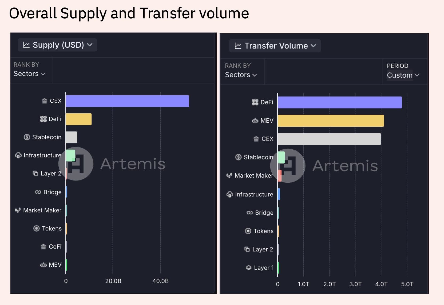
Task: Open the Supply (USD) metric dropdown
Action: (57, 45)
